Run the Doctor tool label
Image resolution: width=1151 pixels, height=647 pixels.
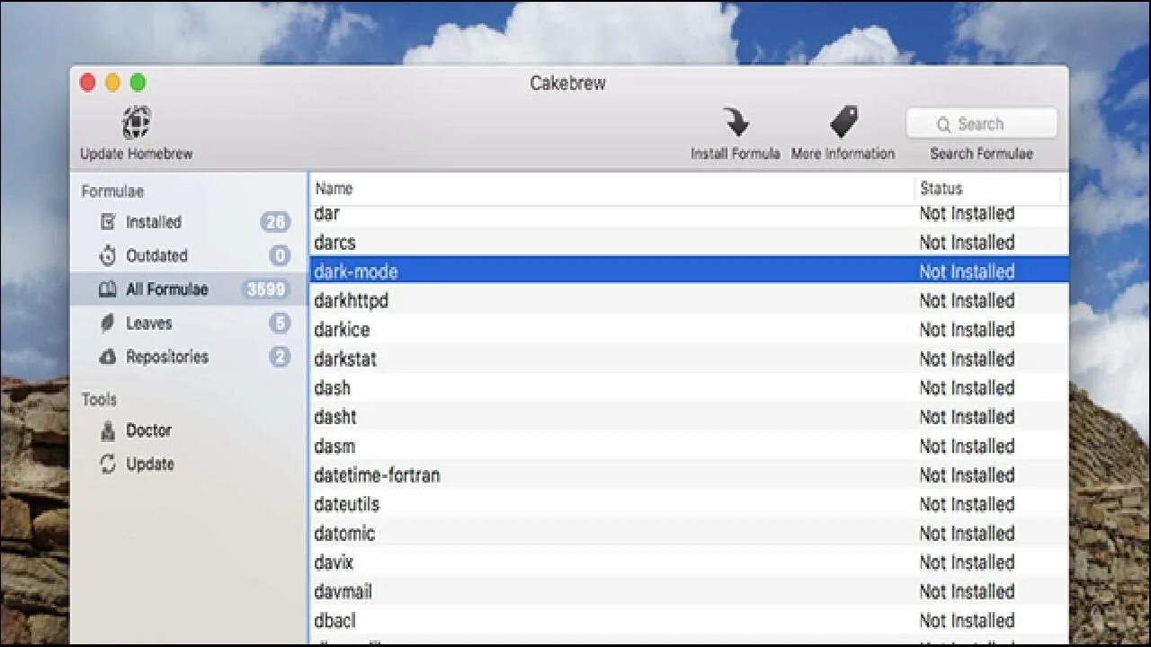[148, 430]
